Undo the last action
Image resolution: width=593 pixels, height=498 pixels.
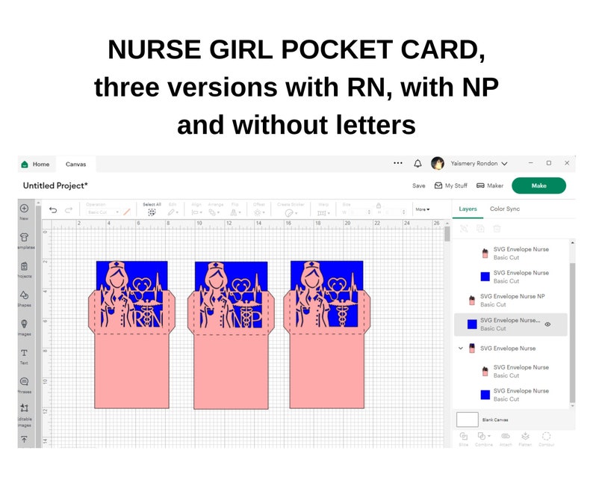click(x=53, y=210)
